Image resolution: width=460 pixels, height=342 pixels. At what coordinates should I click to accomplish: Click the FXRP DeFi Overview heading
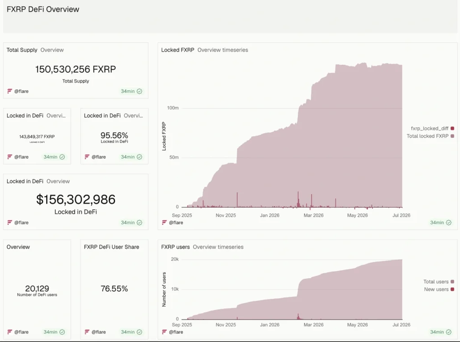pyautogui.click(x=43, y=9)
